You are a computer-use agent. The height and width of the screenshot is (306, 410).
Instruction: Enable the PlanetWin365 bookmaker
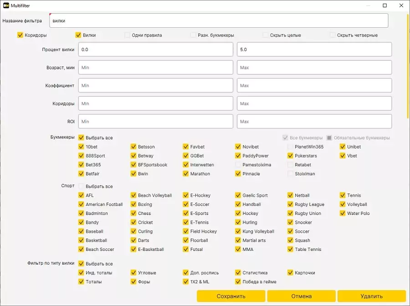tap(290, 147)
